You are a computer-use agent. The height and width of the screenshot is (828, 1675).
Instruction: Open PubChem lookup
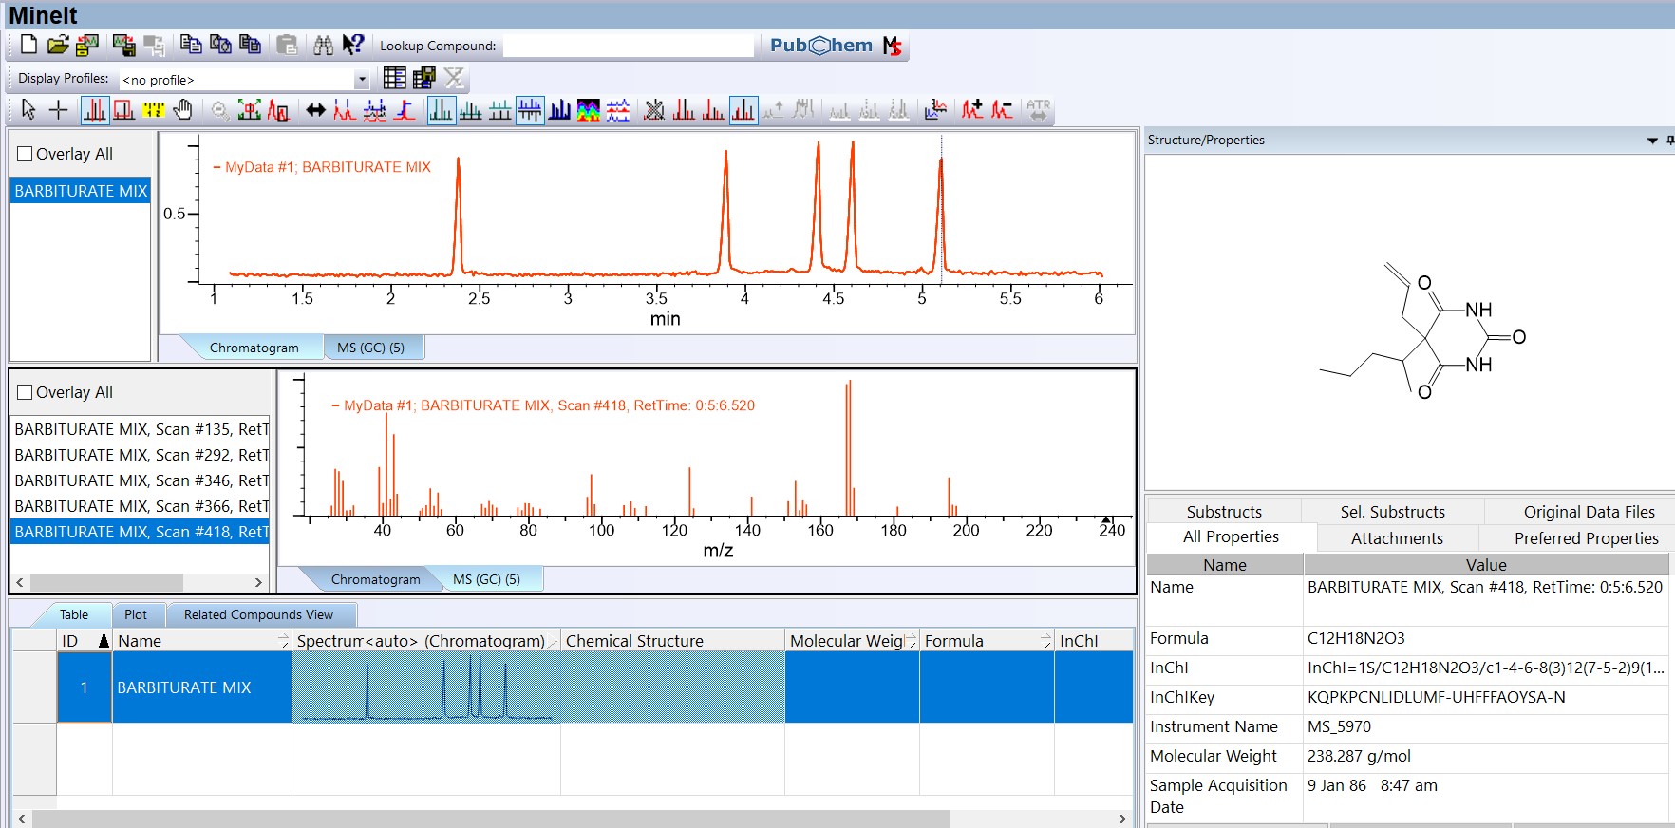coord(821,46)
